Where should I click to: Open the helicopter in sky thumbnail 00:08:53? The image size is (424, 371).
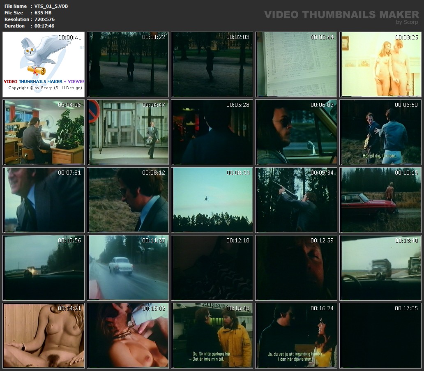212,200
